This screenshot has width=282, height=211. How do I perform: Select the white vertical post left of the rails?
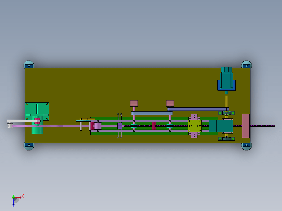click(81, 126)
